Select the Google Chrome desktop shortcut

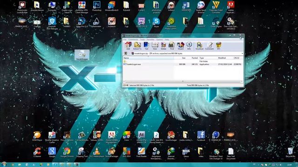pos(67,153)
